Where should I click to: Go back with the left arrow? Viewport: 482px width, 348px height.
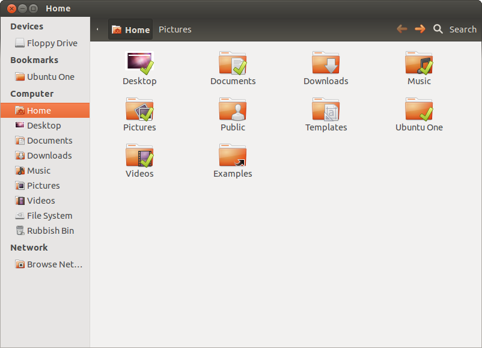(402, 29)
